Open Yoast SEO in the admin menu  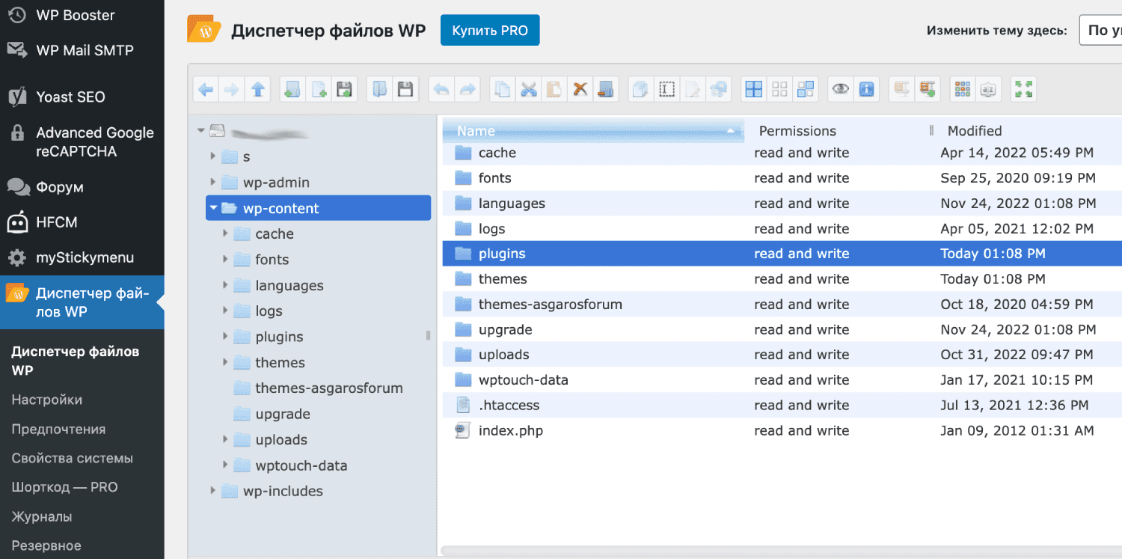tap(70, 97)
